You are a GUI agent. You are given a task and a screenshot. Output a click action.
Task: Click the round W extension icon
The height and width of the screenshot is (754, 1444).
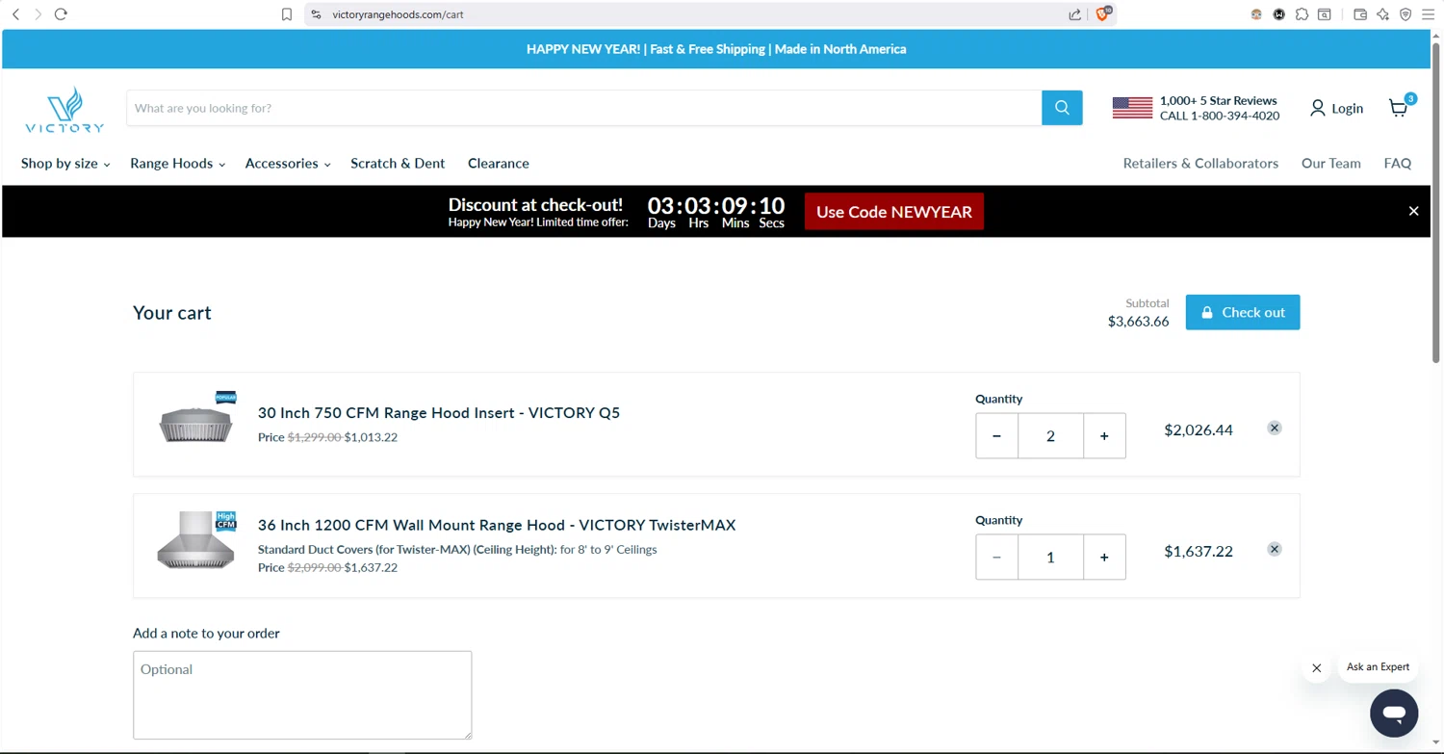pyautogui.click(x=1279, y=14)
